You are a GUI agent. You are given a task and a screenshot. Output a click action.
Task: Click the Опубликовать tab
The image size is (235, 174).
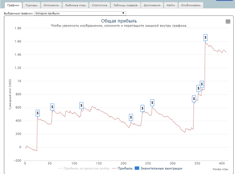(191, 5)
